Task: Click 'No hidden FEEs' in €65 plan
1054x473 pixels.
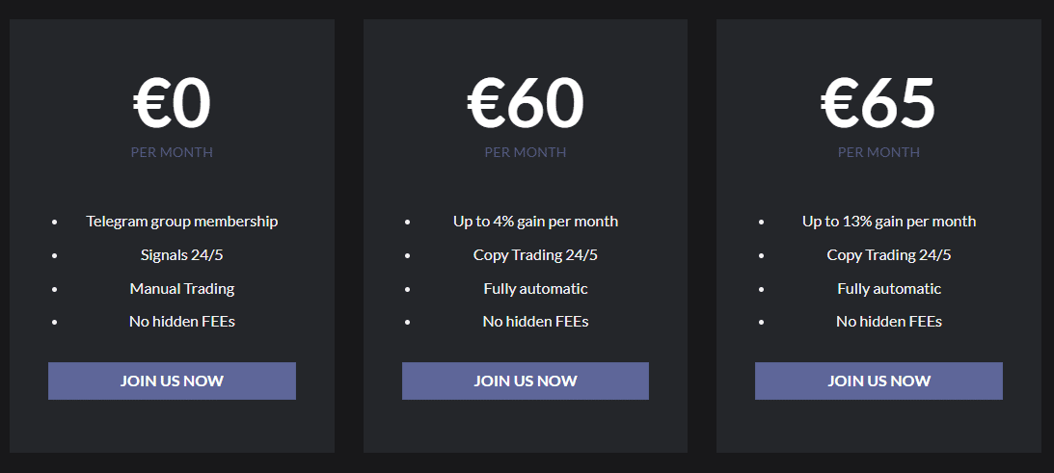Action: pos(889,321)
